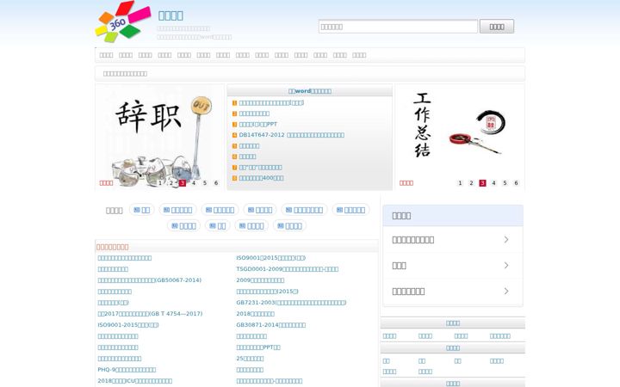Screen dimensions: 620x387
Task: Open the ranking entry ending in PPT in the word list
Action: [x=258, y=125]
